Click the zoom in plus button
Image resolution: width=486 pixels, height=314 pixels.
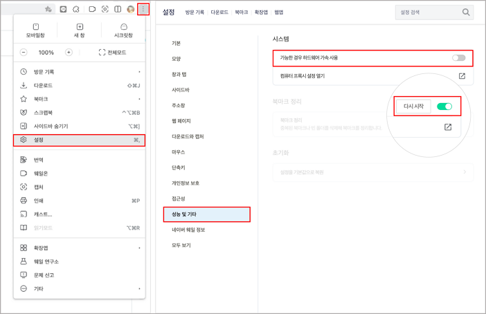coord(69,53)
